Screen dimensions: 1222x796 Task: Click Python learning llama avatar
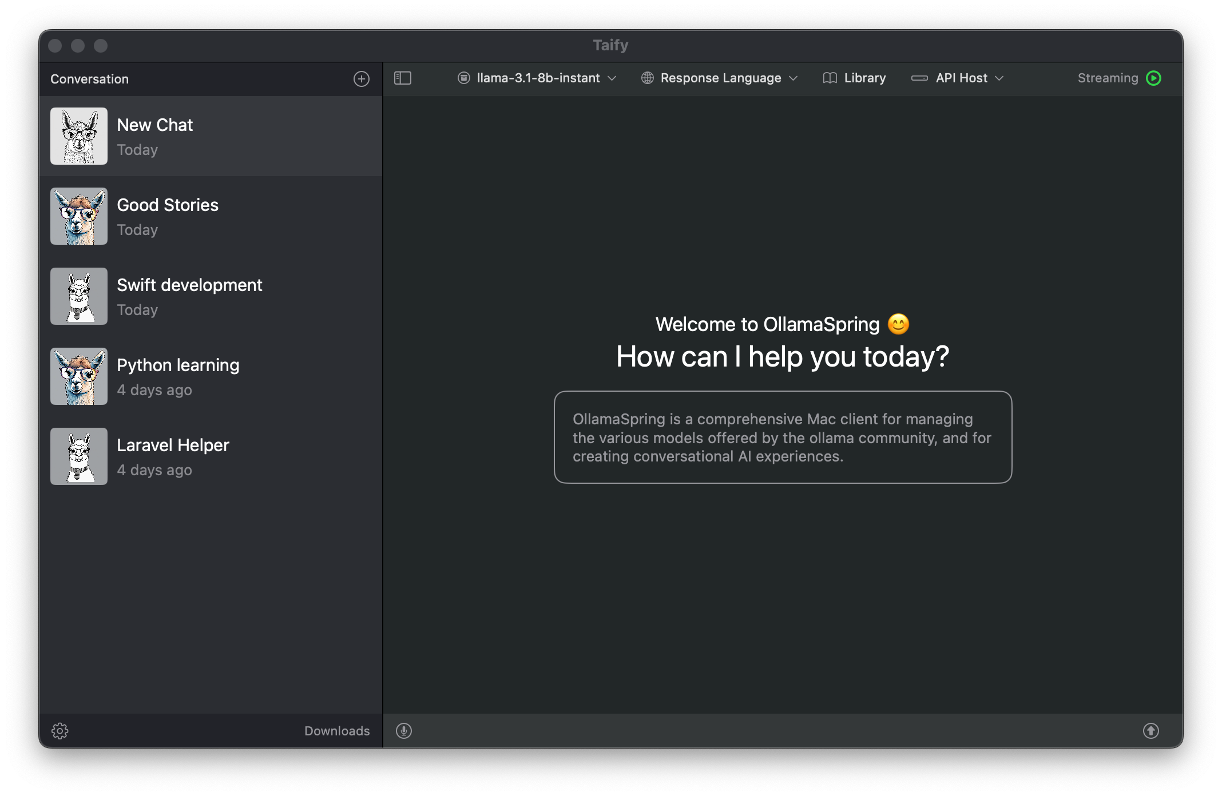pos(79,376)
